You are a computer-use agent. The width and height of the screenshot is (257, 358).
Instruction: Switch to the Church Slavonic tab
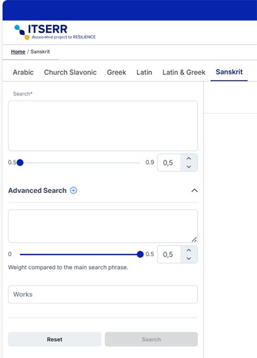click(70, 72)
